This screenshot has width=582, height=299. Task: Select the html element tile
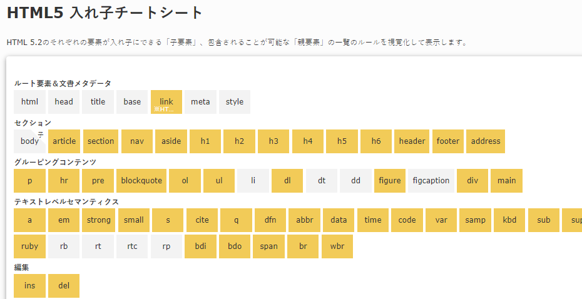(29, 101)
